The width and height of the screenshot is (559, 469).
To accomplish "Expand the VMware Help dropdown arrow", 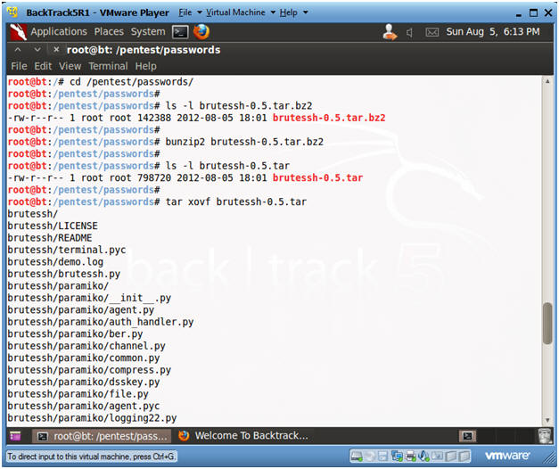I will pyautogui.click(x=306, y=12).
